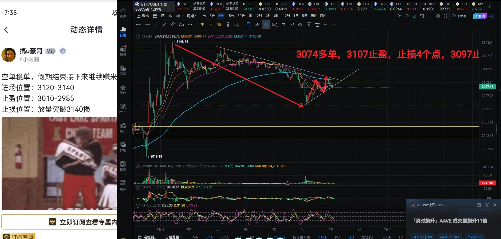Open the 策略 strategy sidebar icon
This screenshot has width=501, height=239.
pos(123,89)
